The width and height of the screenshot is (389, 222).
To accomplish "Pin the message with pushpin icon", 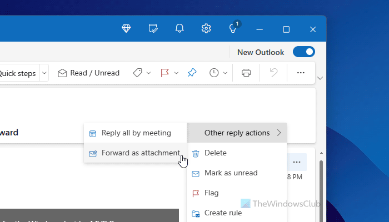I will click(x=192, y=73).
